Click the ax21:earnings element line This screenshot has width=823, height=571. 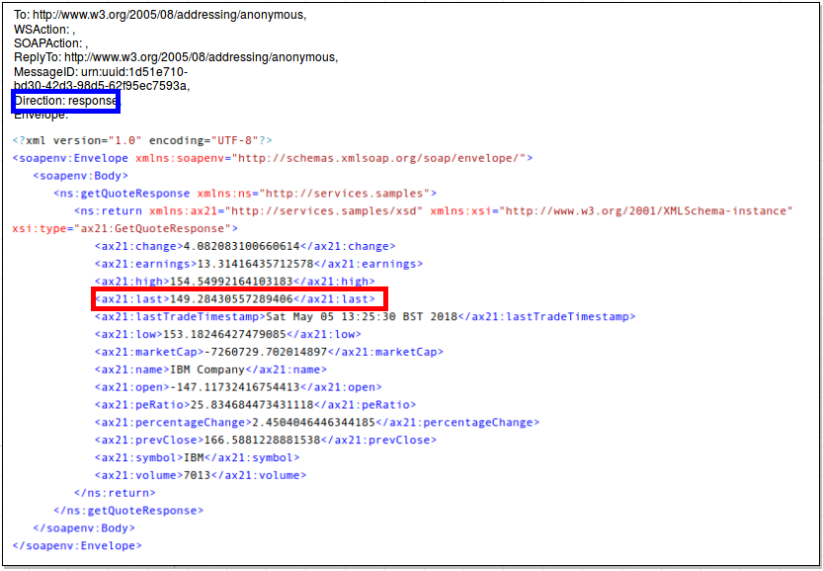point(258,264)
